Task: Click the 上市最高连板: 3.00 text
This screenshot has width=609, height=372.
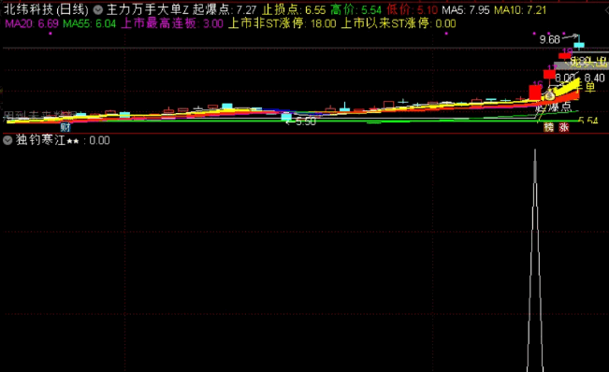Action: 172,23
